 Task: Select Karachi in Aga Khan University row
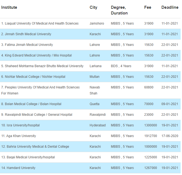click(x=95, y=136)
